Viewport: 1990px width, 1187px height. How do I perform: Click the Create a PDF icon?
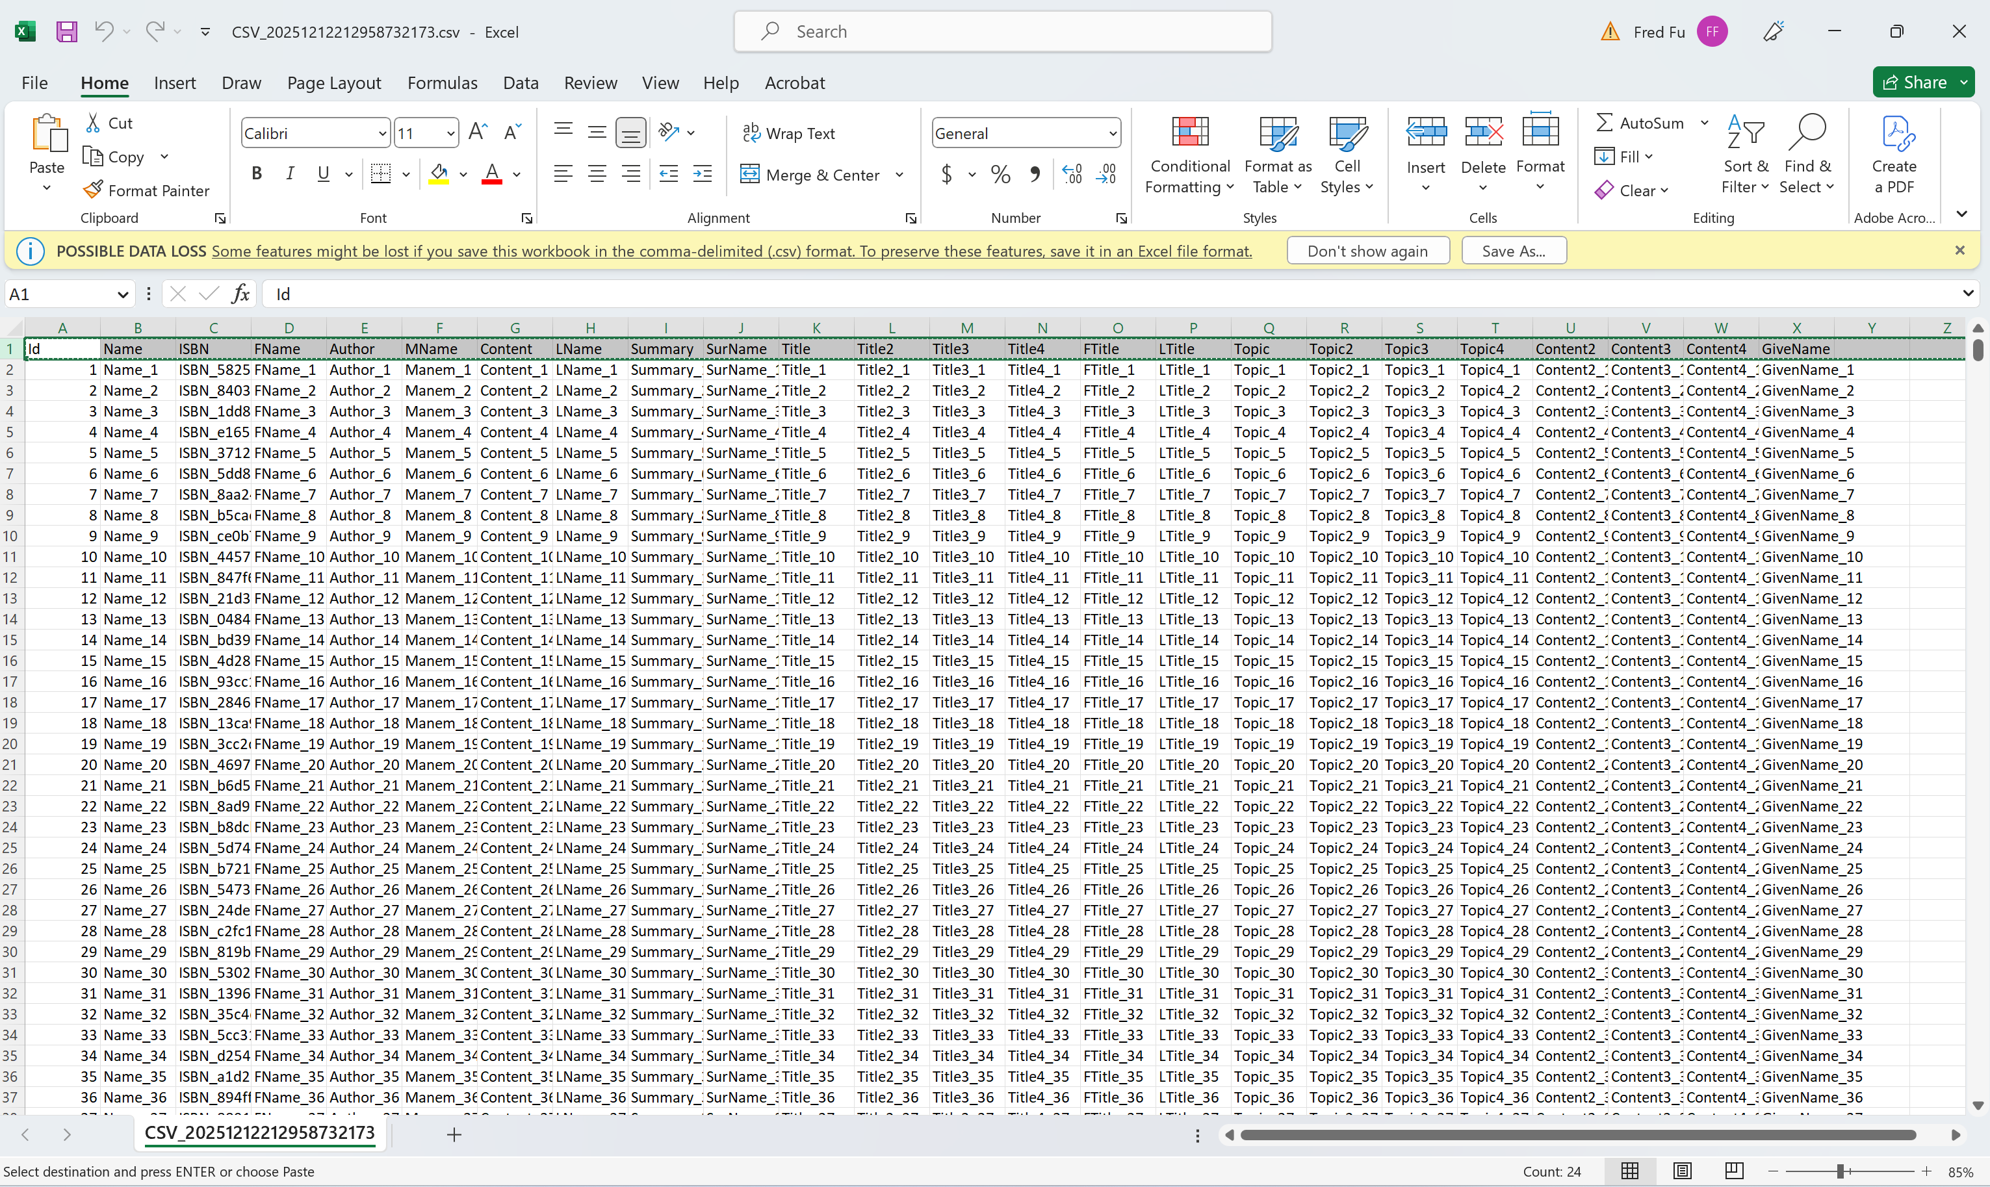coord(1893,133)
